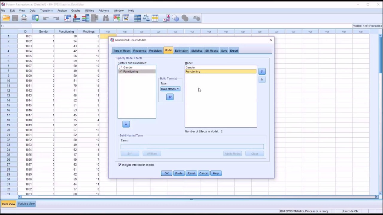Open the Graphs menu
The image size is (383, 215).
76,10
